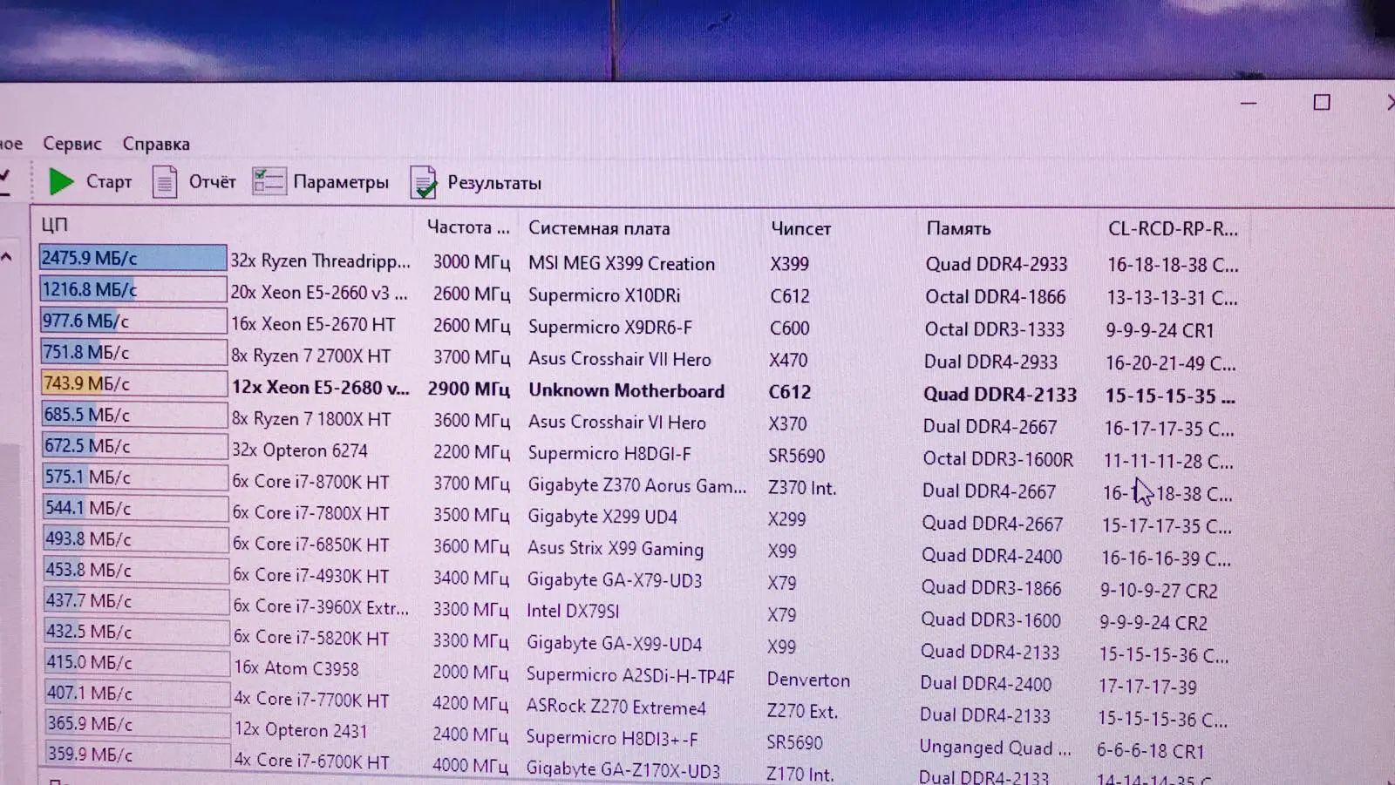Sort by the Память column header
1395x785 pixels.
coord(958,228)
